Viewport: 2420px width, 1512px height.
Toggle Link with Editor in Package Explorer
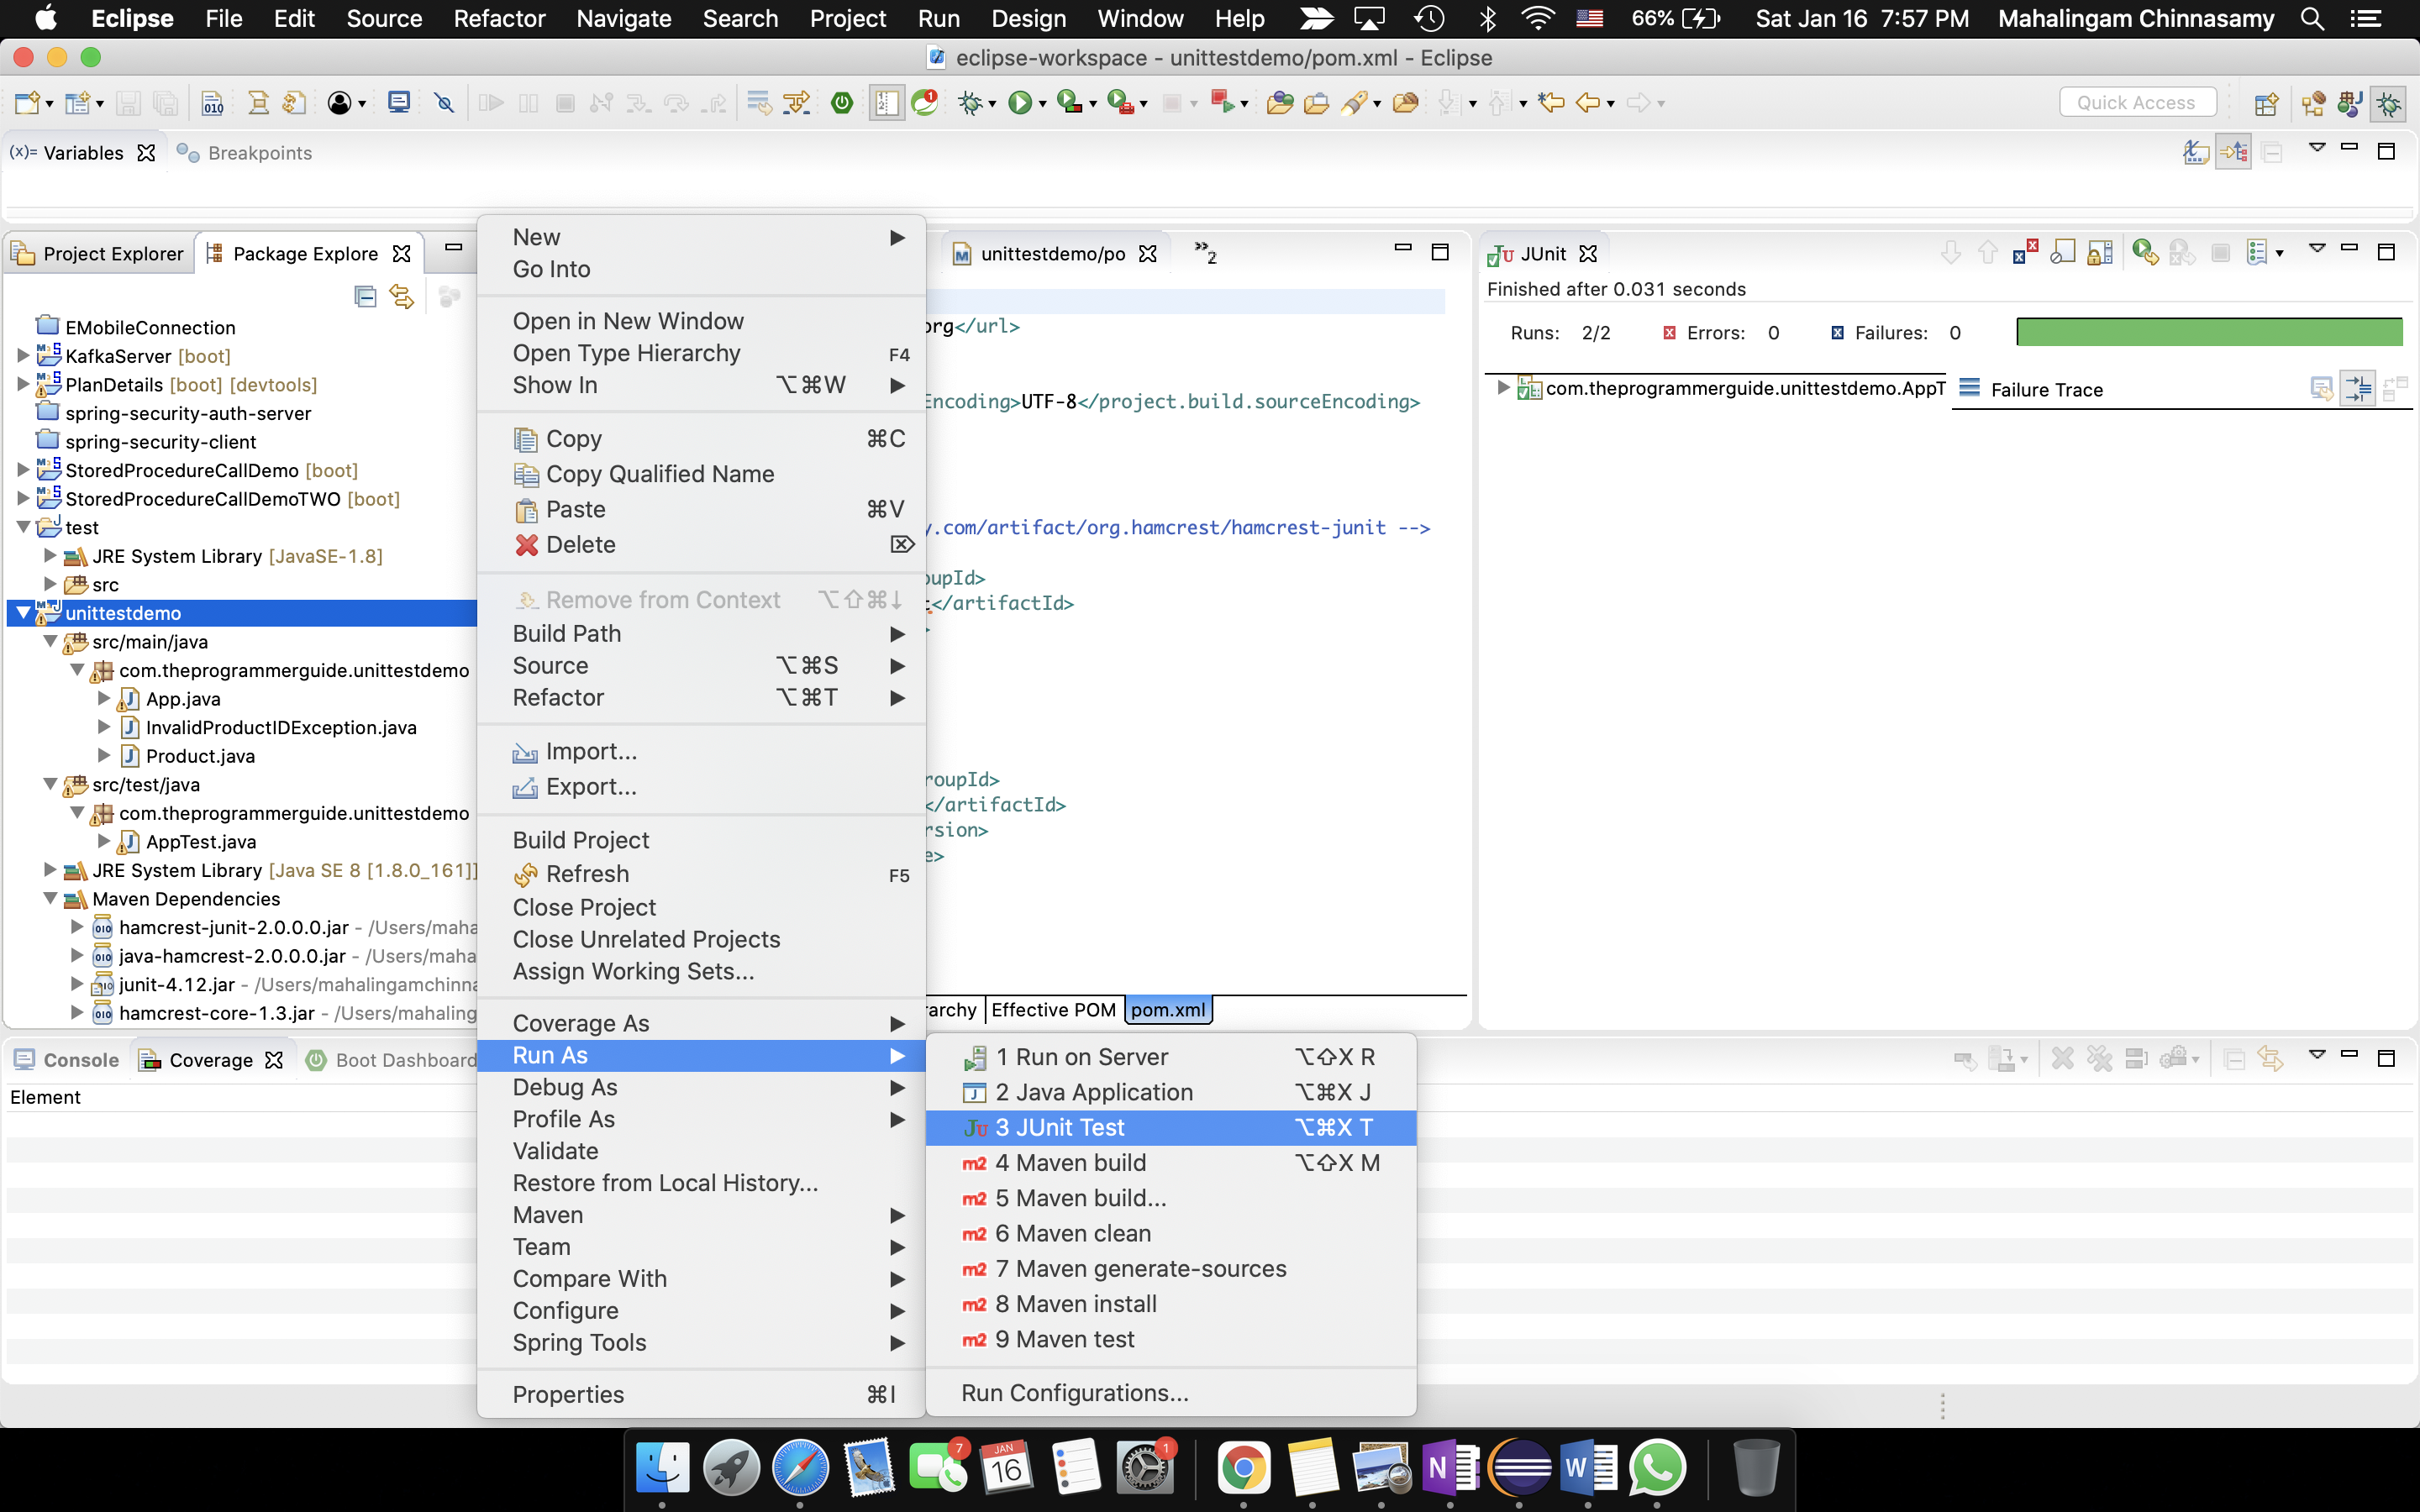point(402,297)
